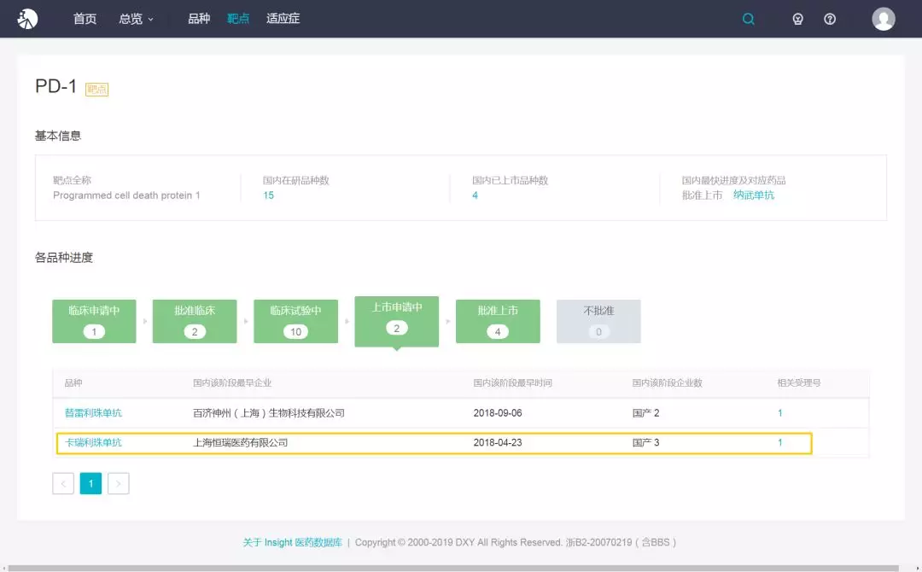
Task: Open the 靶点 navigation item
Action: pyautogui.click(x=238, y=19)
